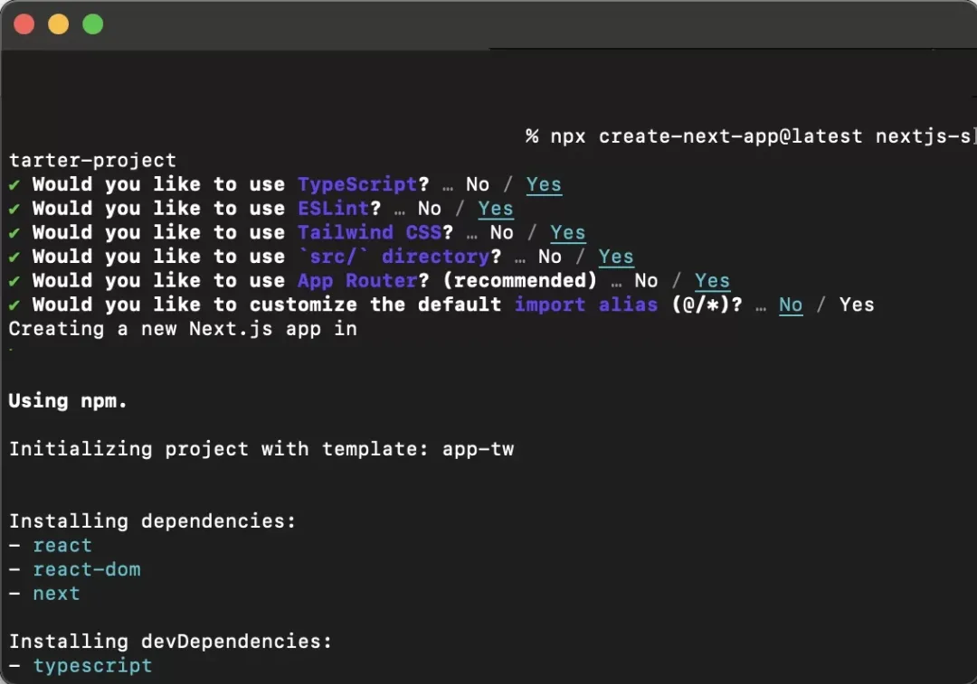The width and height of the screenshot is (977, 684).
Task: Click the checkmark beside src/ directory prompt
Action: click(14, 257)
